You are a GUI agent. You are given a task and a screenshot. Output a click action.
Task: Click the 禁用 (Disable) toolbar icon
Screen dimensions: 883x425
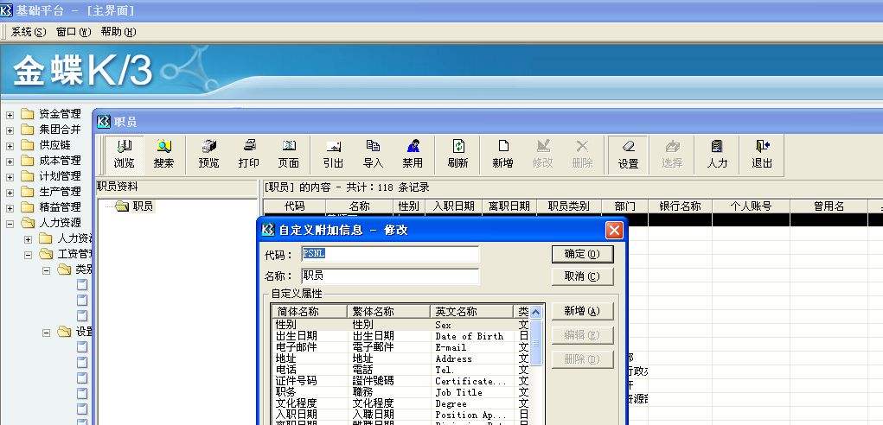pyautogui.click(x=413, y=155)
